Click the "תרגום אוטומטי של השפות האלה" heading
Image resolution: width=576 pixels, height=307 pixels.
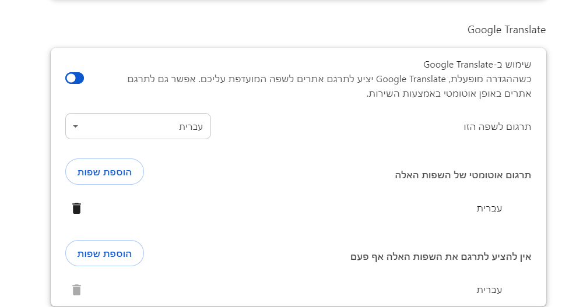(x=463, y=175)
